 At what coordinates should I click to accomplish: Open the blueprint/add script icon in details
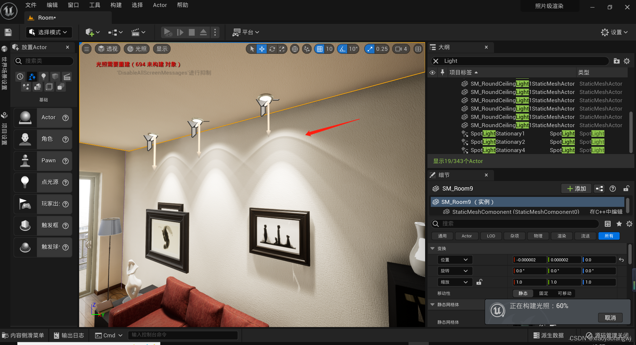tap(599, 189)
